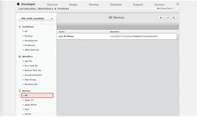197x117 pixels.
Task: Click the Certificates section icon
Action: pyautogui.click(x=20, y=27)
